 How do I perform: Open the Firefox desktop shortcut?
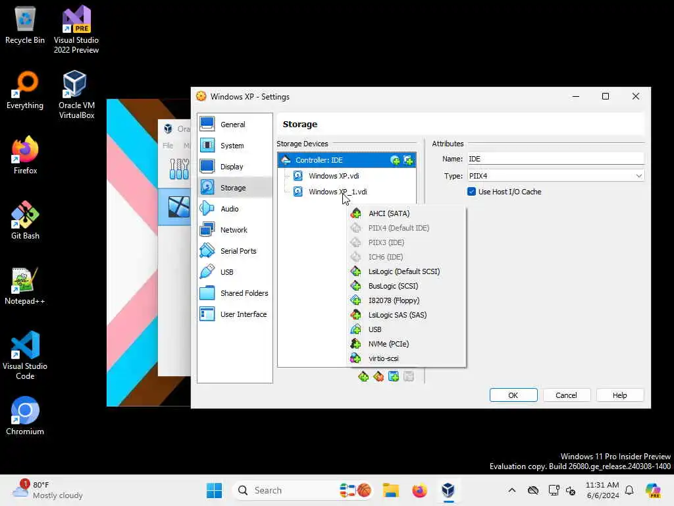[25, 155]
